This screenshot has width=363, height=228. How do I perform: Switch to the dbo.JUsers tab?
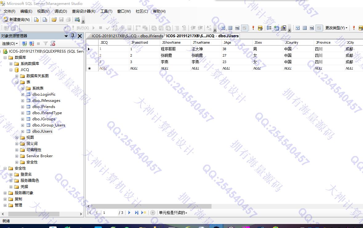click(202, 36)
